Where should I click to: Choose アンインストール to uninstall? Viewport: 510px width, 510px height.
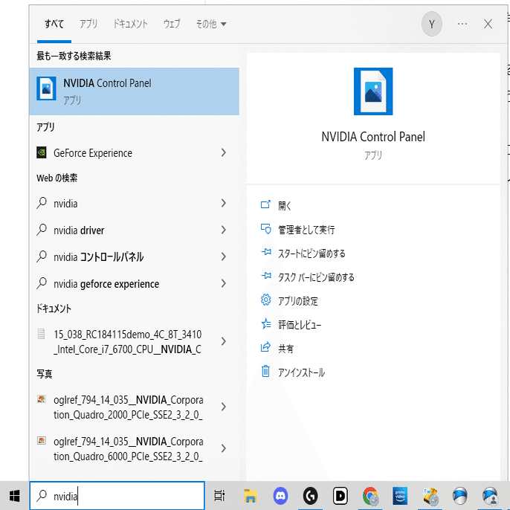[x=301, y=372]
